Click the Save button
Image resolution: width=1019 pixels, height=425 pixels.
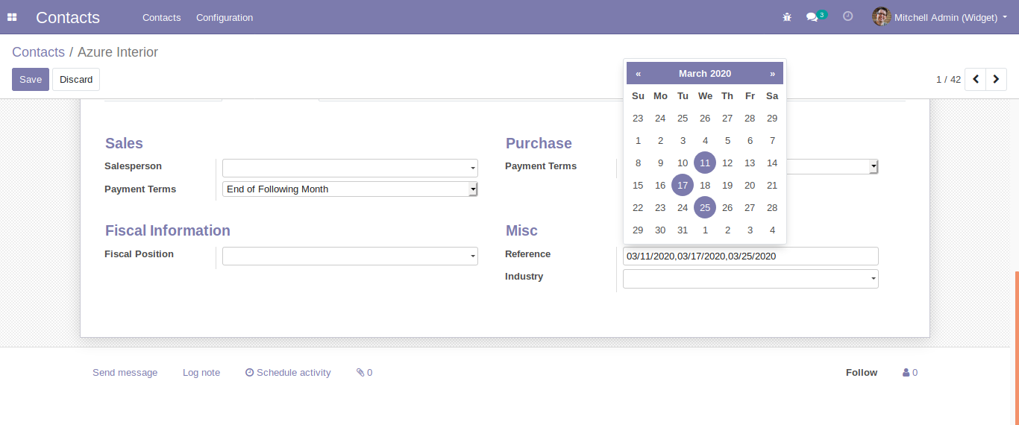click(31, 79)
